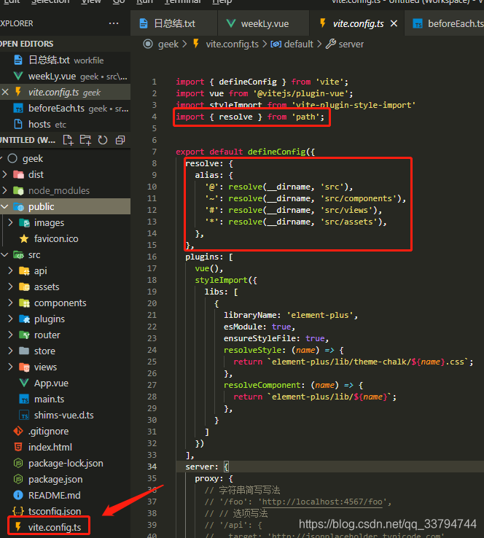The image size is (484, 538).
Task: Click line number 8 in the gutter
Action: click(155, 163)
